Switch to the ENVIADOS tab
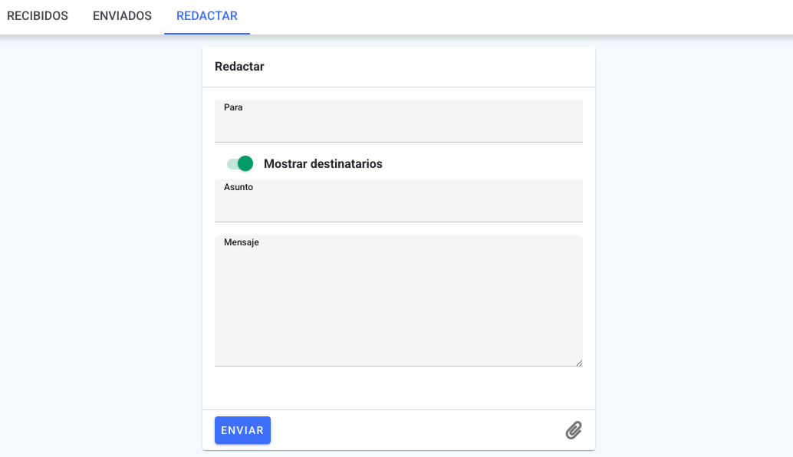Screen dimensions: 793x457 (x=123, y=16)
